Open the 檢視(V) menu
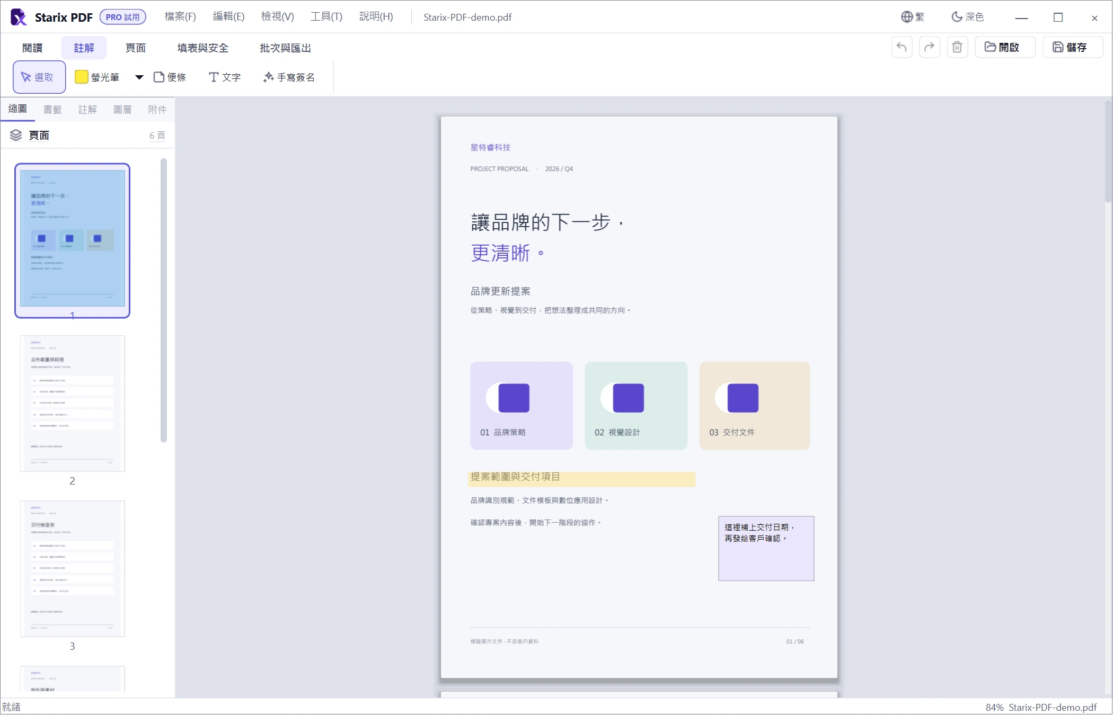The height and width of the screenshot is (715, 1113). (x=277, y=17)
